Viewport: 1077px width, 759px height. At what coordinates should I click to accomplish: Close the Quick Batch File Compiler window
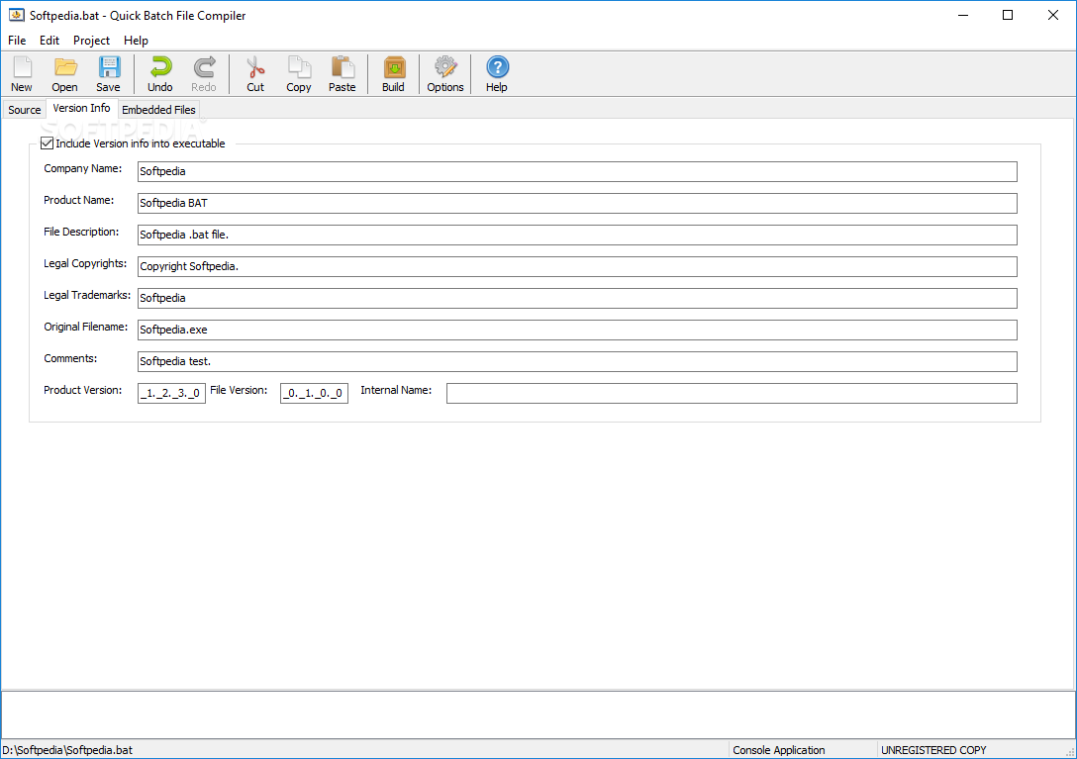click(1053, 15)
